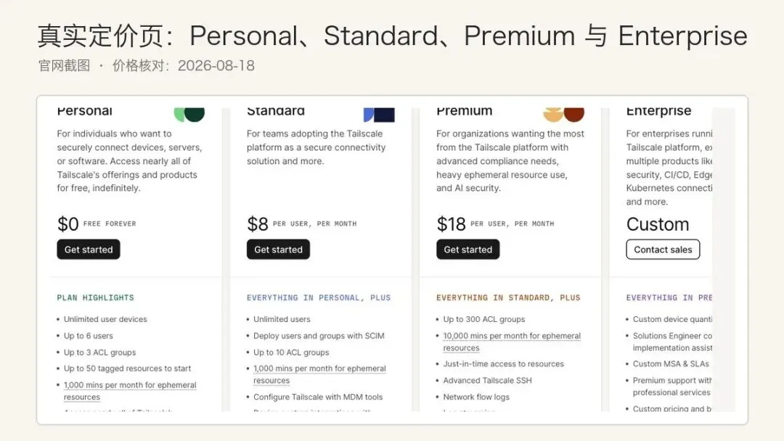The image size is (784, 441).
Task: Click Everything in Standard, Plus label
Action: (508, 297)
